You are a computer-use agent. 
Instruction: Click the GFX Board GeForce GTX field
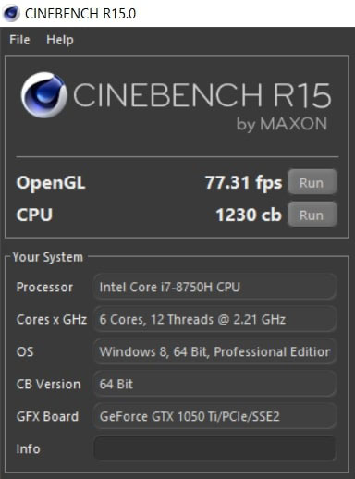point(214,416)
